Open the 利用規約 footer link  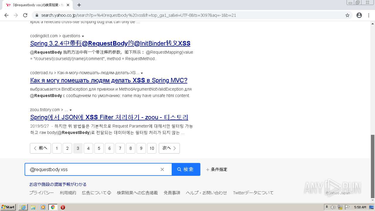tap(68, 193)
